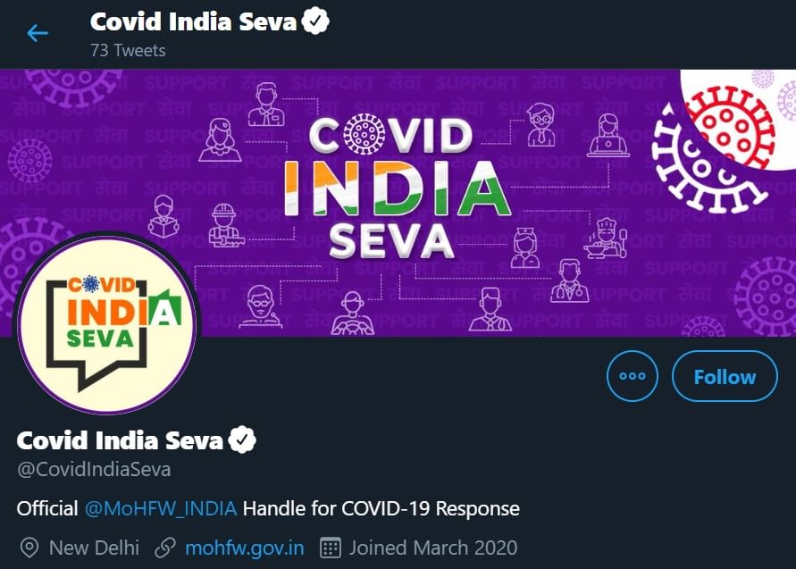The image size is (796, 569).
Task: Open the three-dots more options button
Action: click(x=632, y=376)
